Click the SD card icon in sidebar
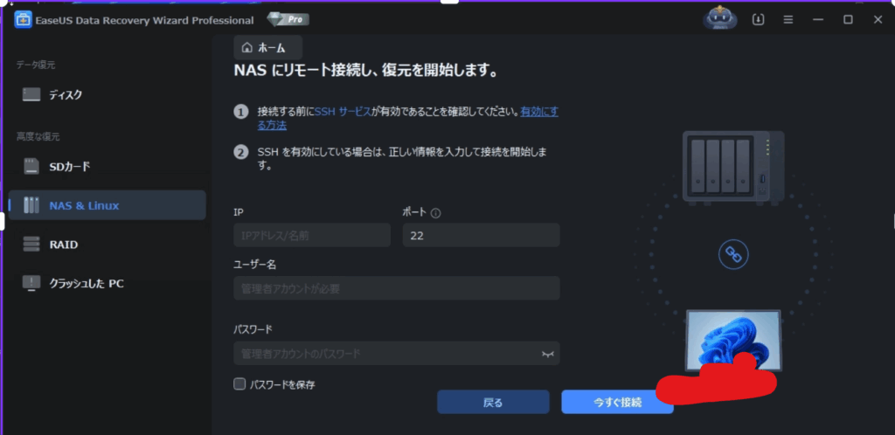Screen dimensions: 895x435 (x=31, y=167)
